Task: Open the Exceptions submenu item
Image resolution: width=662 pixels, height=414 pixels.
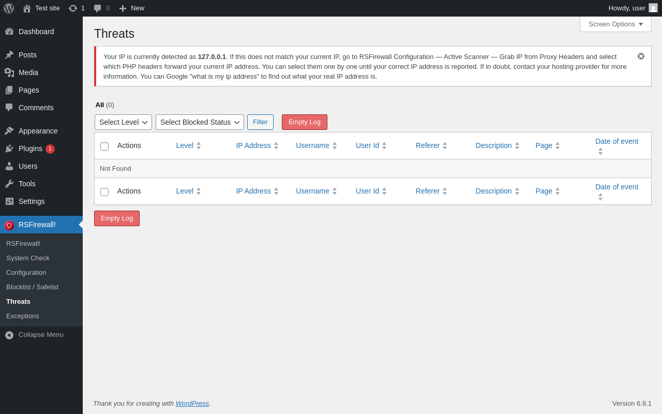Action: pyautogui.click(x=23, y=316)
